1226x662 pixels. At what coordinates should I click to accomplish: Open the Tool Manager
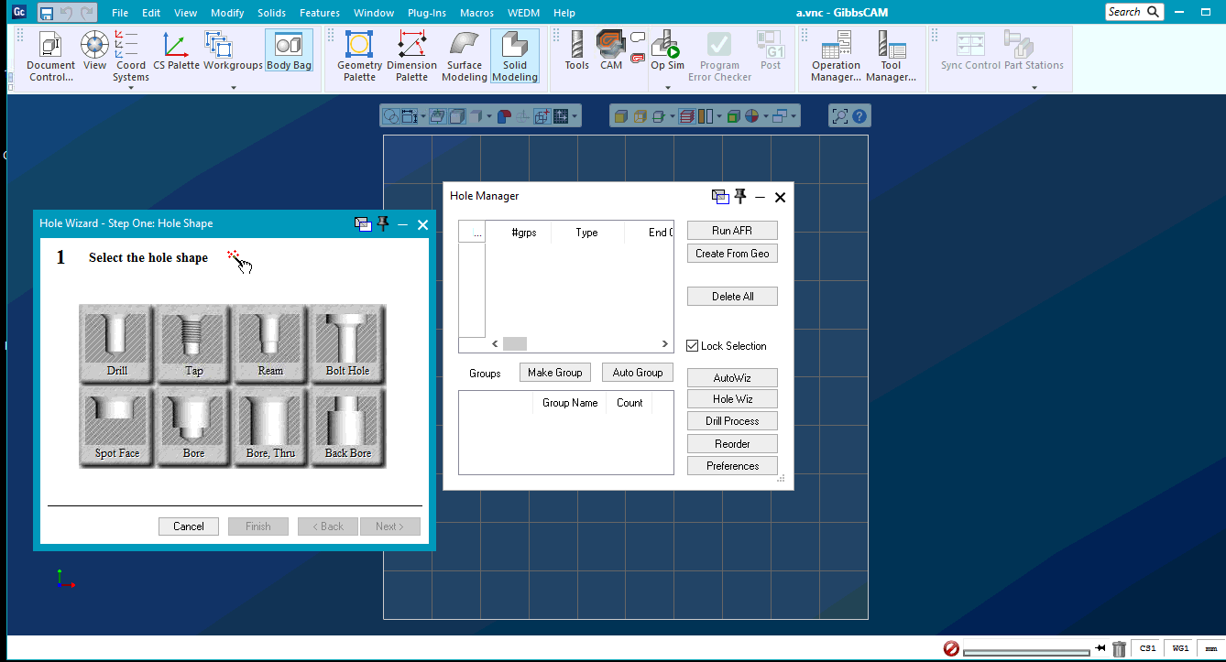(892, 56)
